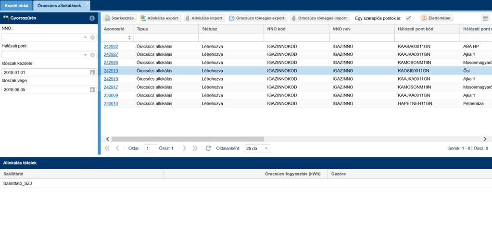
Task: Open the grid column menu icon
Action: click(x=485, y=18)
